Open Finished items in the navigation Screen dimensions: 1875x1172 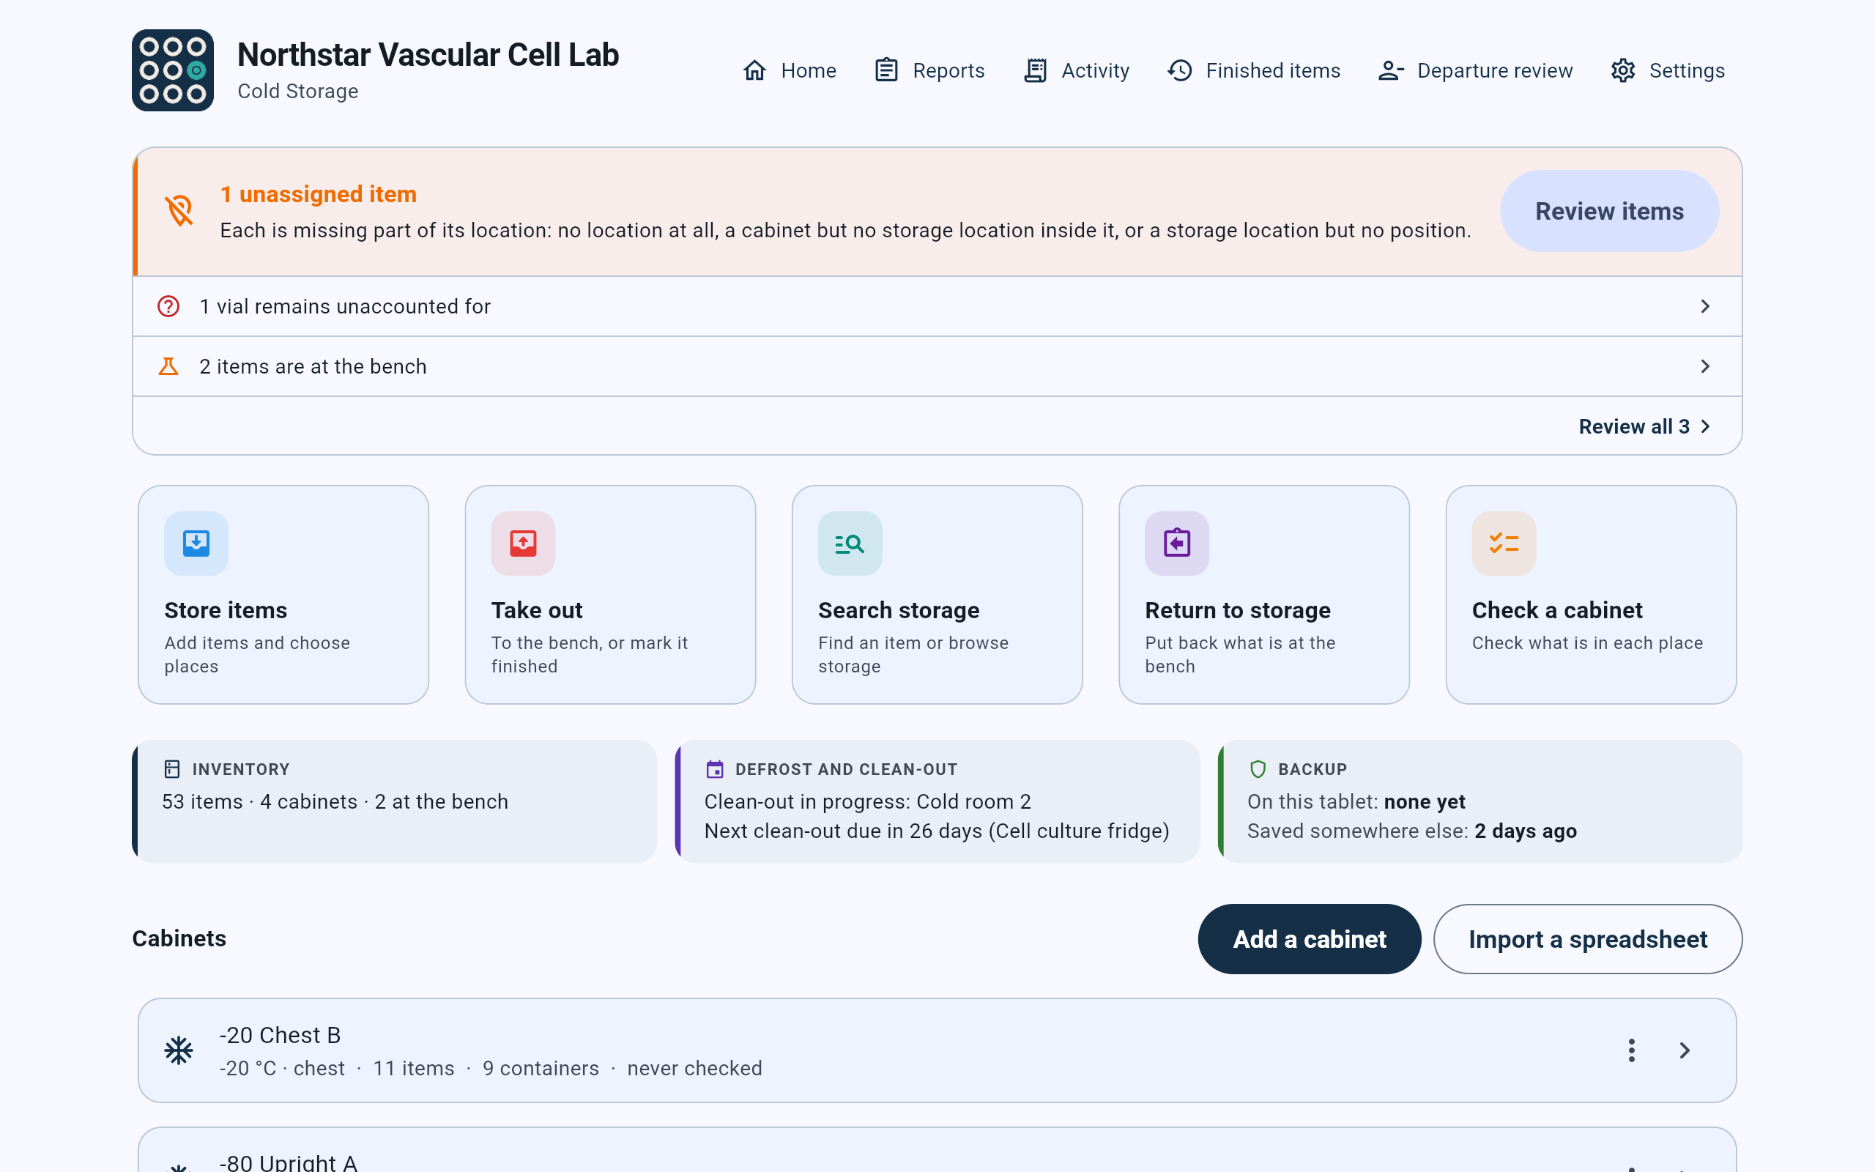pyautogui.click(x=1255, y=70)
